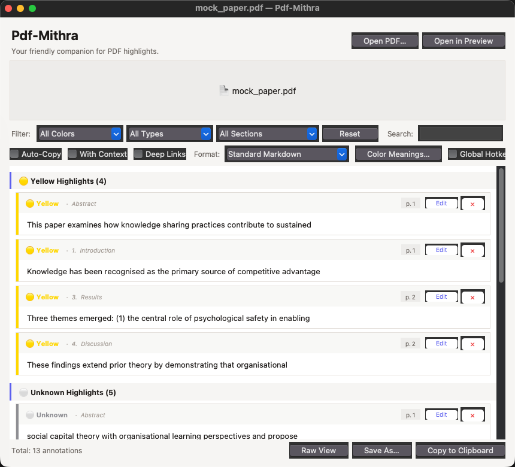
Task: Click the p. 2 badge on Results card
Action: [410, 297]
